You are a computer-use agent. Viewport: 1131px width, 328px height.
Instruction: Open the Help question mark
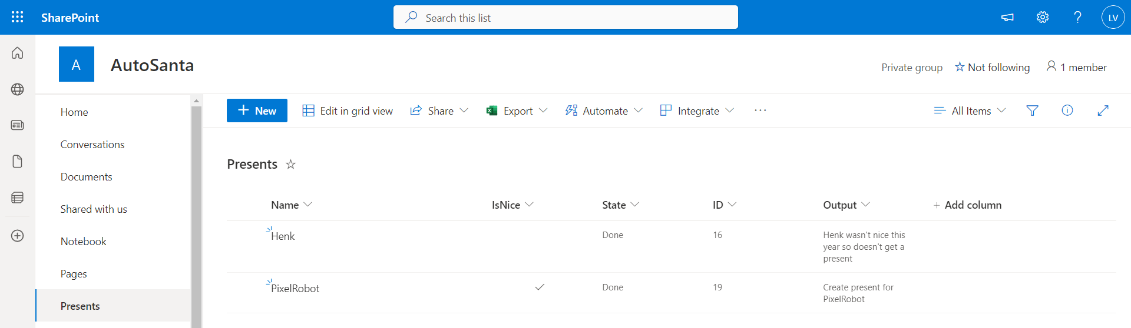[x=1077, y=17]
